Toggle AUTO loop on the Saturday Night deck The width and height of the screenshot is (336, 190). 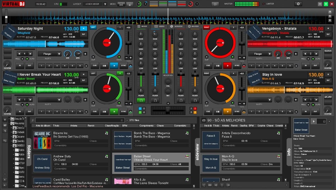(x=27, y=59)
